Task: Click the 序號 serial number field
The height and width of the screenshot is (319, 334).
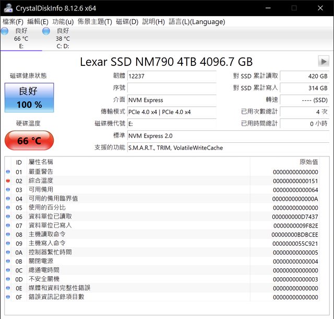Action: (x=171, y=88)
